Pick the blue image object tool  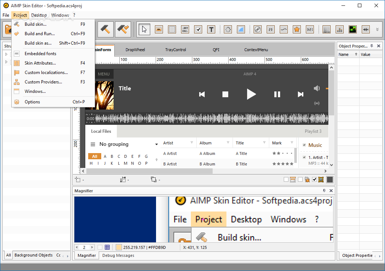[241, 30]
